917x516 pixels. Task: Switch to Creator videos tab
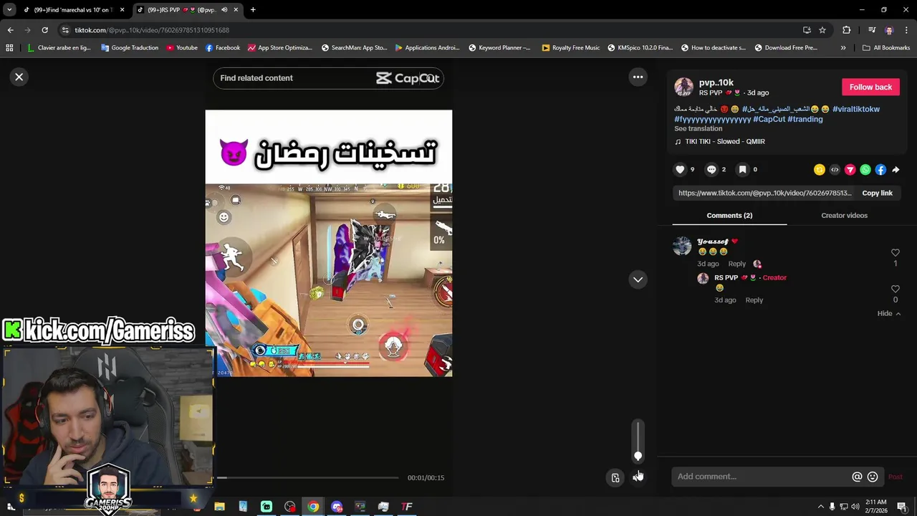[x=844, y=215]
